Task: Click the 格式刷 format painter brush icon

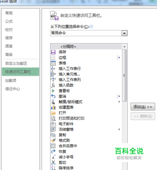Action: pyautogui.click(x=53, y=140)
